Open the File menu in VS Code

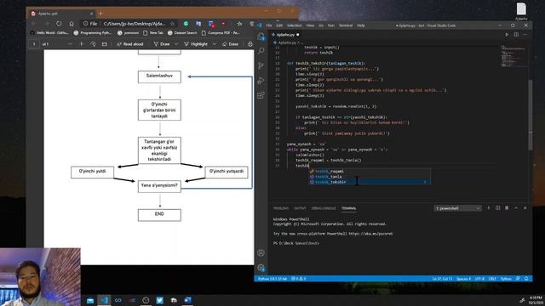269,25
